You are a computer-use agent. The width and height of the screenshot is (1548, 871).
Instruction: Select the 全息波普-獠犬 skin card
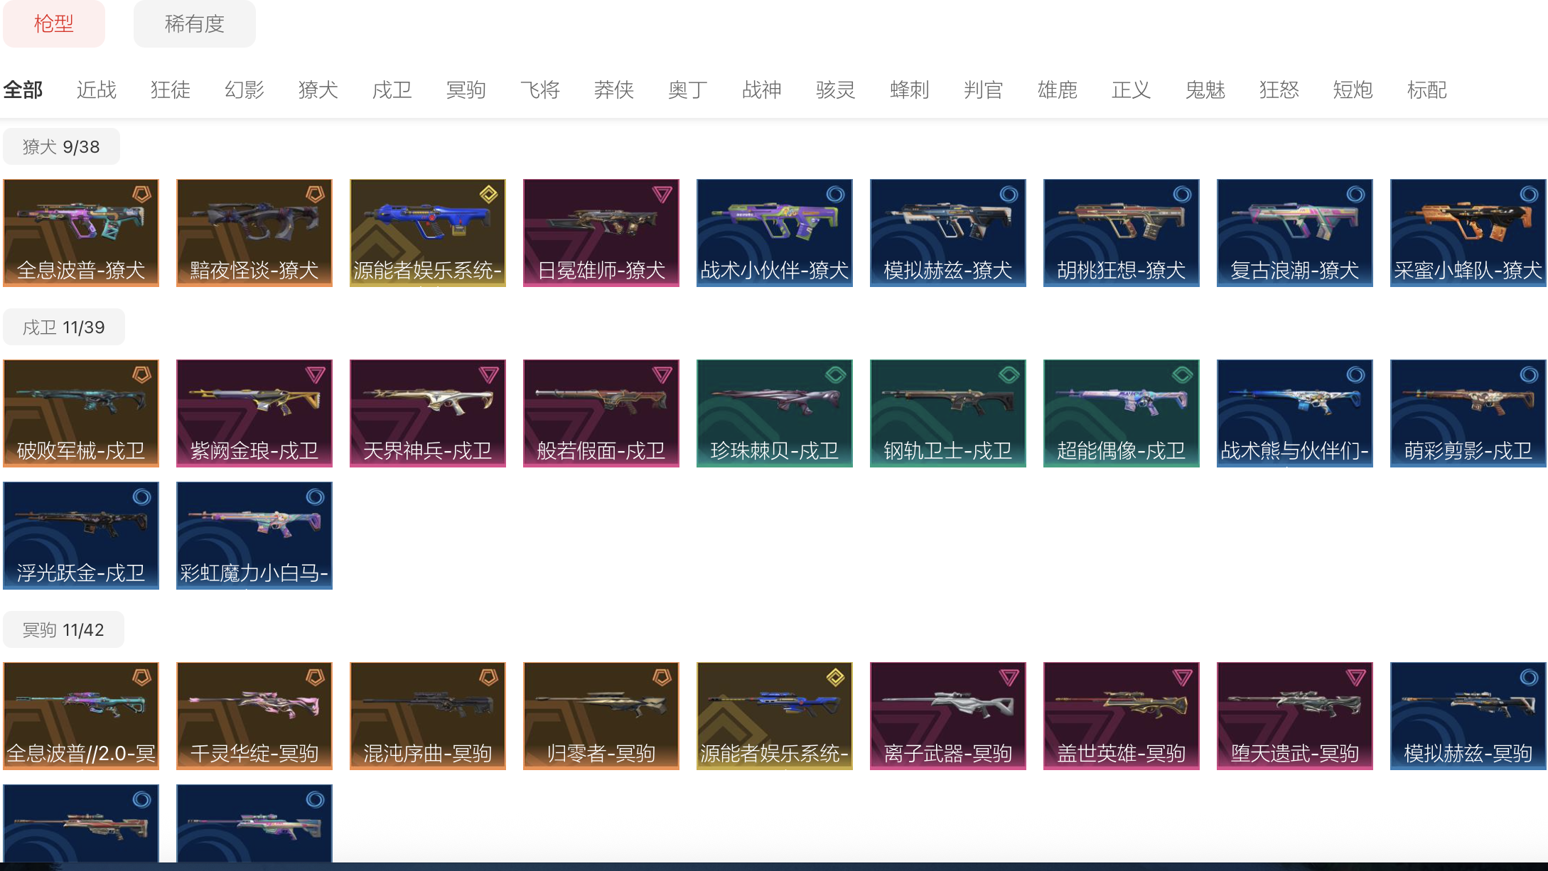tap(81, 233)
